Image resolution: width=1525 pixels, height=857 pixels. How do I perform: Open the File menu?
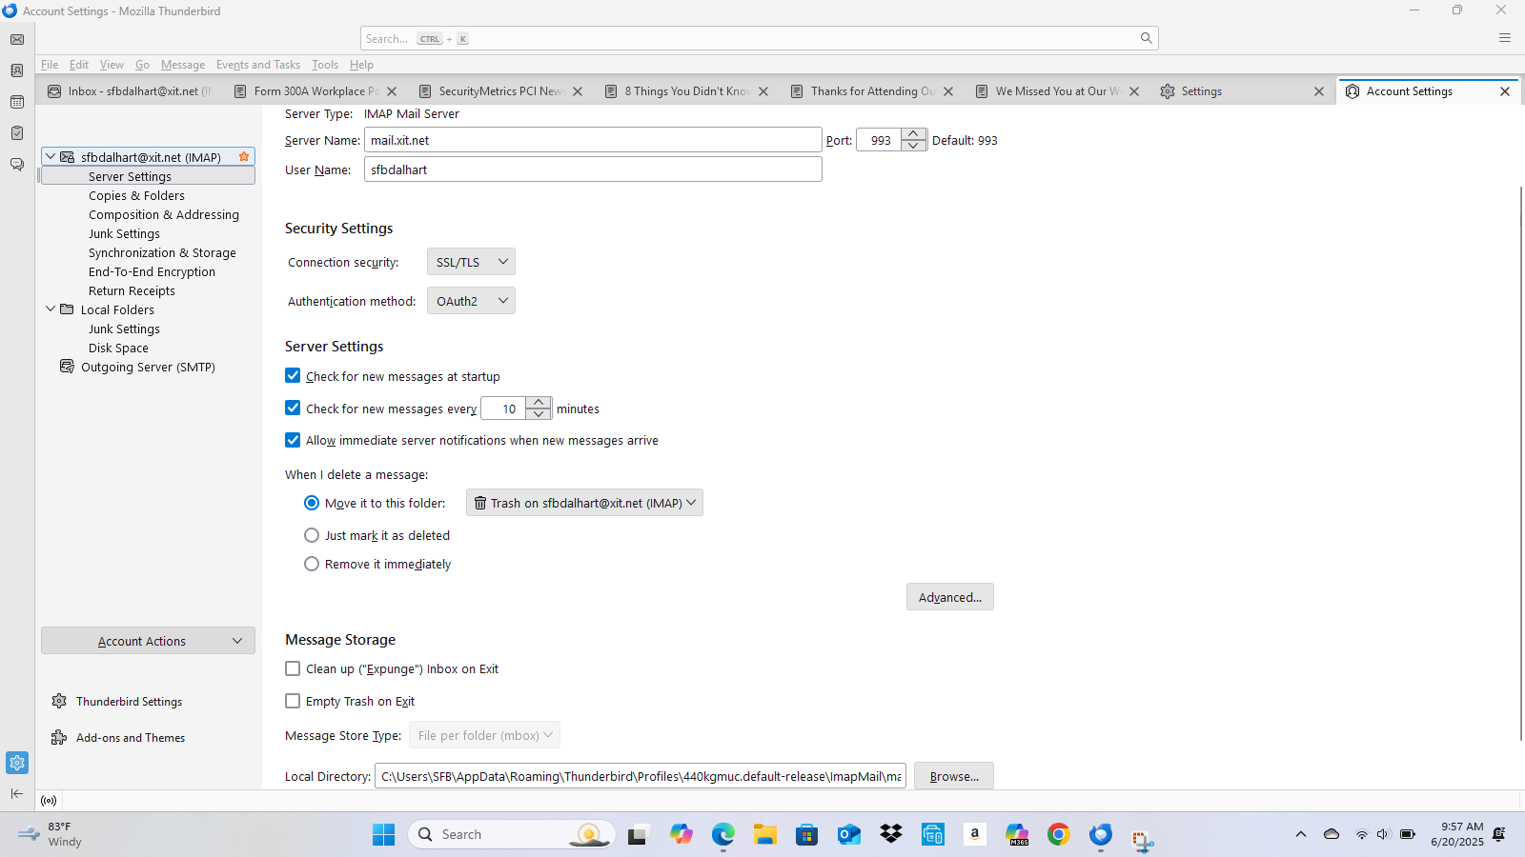click(50, 65)
